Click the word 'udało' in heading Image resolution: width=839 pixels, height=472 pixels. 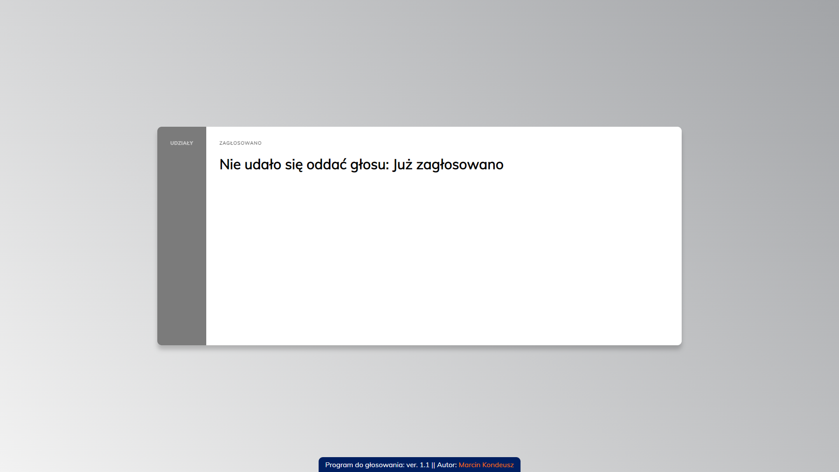click(x=263, y=165)
